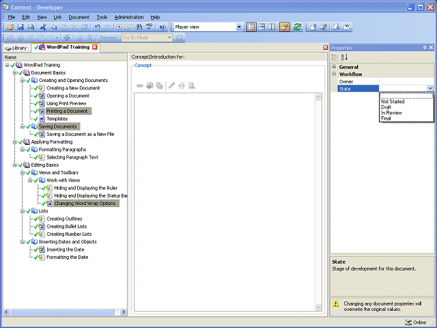Screen dimensions: 437x328
Task: Click the bug-like icon in second toolbar
Action: 67,38
